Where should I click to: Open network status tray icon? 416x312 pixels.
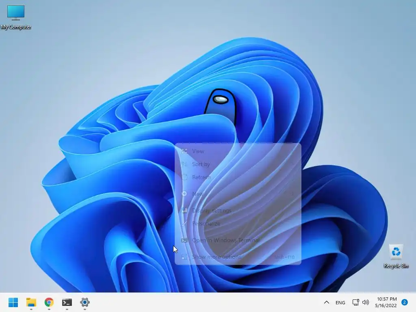355,302
